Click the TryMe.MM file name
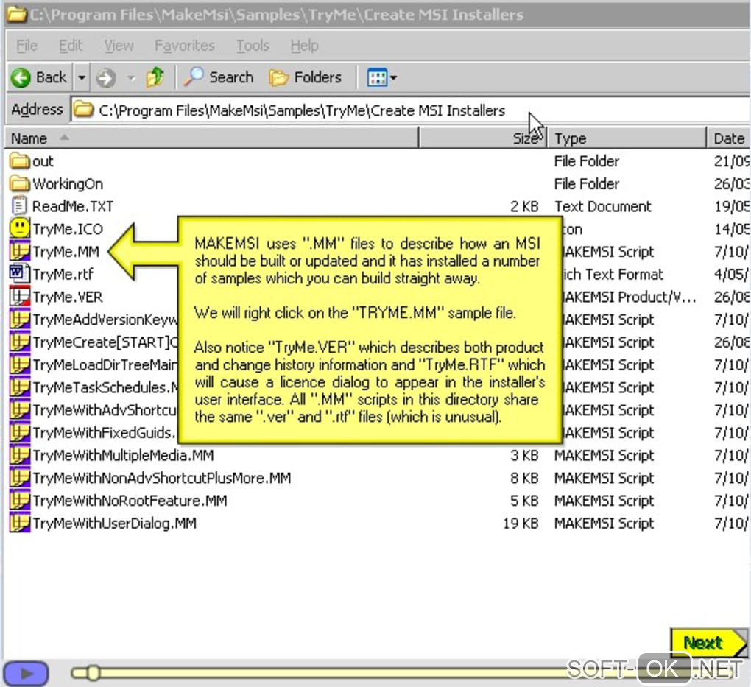Screen dimensions: 751x687 pyautogui.click(x=66, y=252)
